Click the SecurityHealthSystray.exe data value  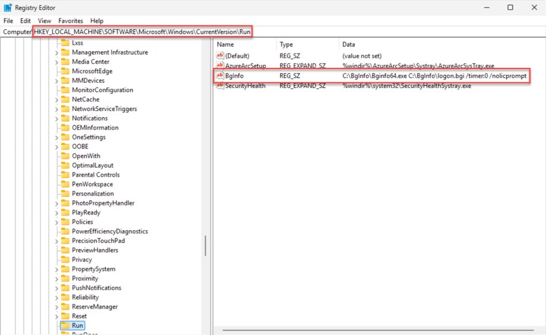pos(407,86)
